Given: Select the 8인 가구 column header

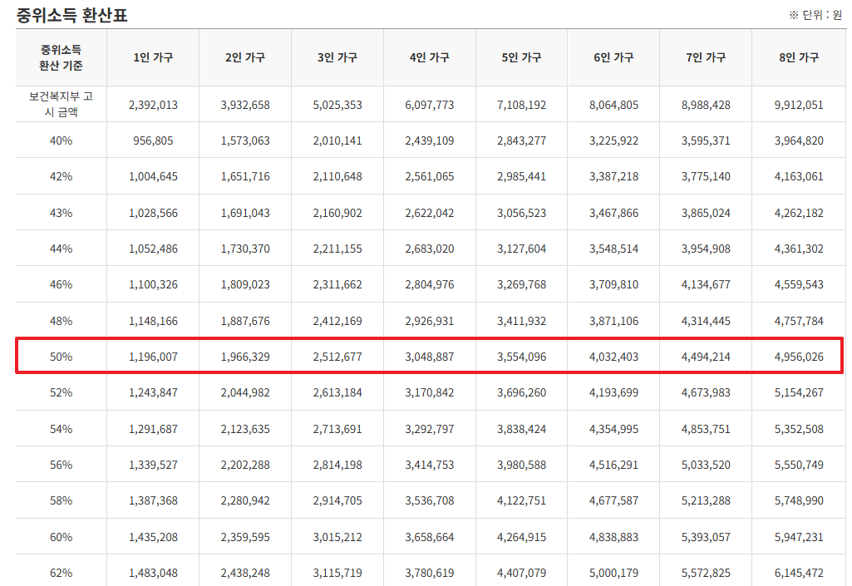Looking at the screenshot, I should (798, 57).
